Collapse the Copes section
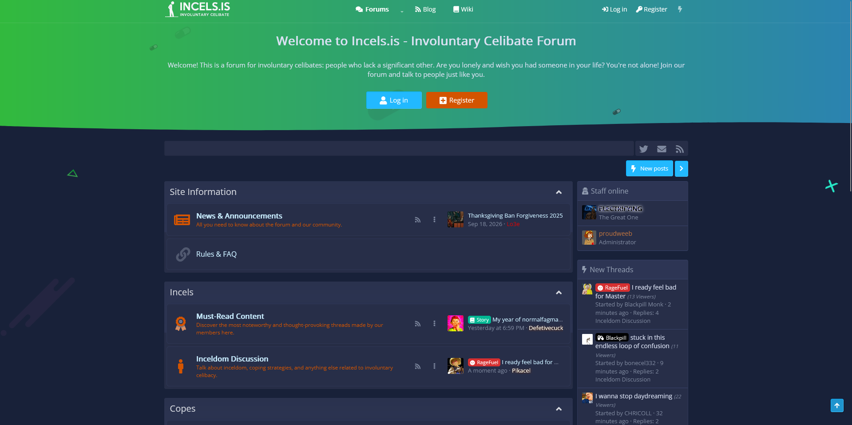Image resolution: width=852 pixels, height=425 pixels. pyautogui.click(x=559, y=409)
